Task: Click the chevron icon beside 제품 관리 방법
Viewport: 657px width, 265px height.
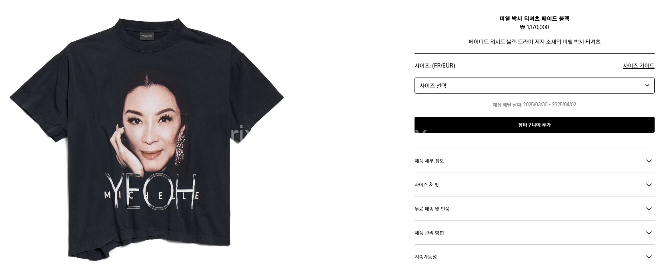Action: pyautogui.click(x=649, y=233)
